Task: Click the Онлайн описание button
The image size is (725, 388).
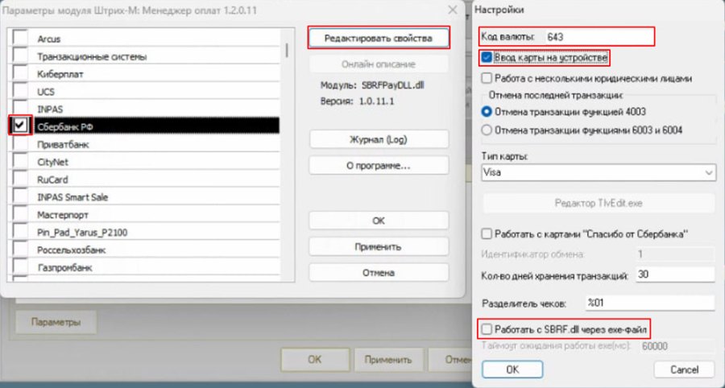Action: tap(379, 64)
